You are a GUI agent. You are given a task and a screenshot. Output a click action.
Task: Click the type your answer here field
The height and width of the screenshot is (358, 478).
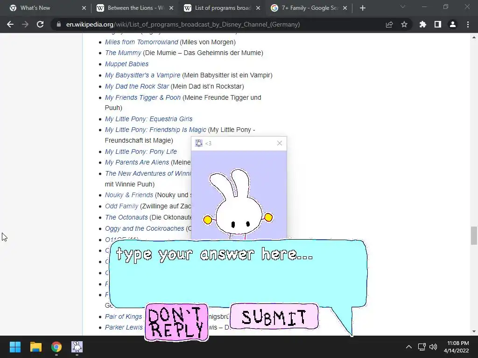click(238, 273)
